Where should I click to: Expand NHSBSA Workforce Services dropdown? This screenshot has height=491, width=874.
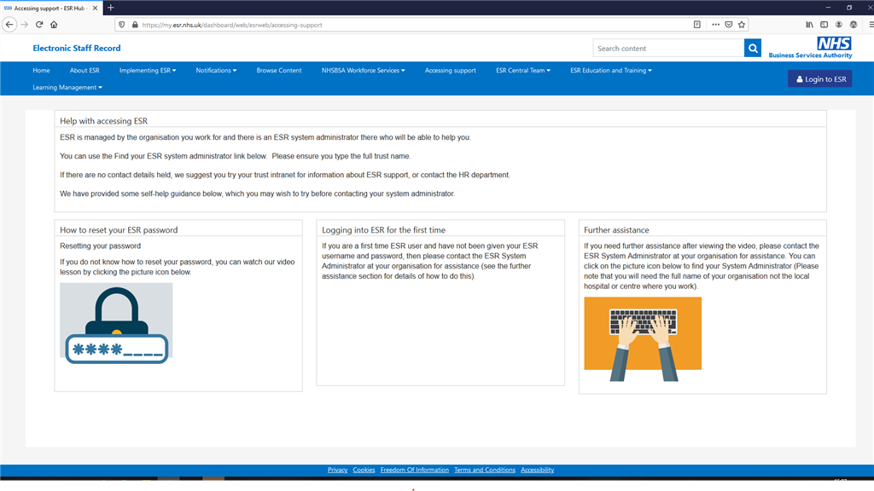pyautogui.click(x=364, y=71)
